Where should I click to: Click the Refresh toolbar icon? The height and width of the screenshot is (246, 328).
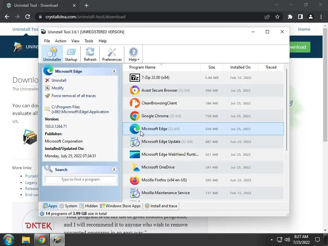pos(90,54)
